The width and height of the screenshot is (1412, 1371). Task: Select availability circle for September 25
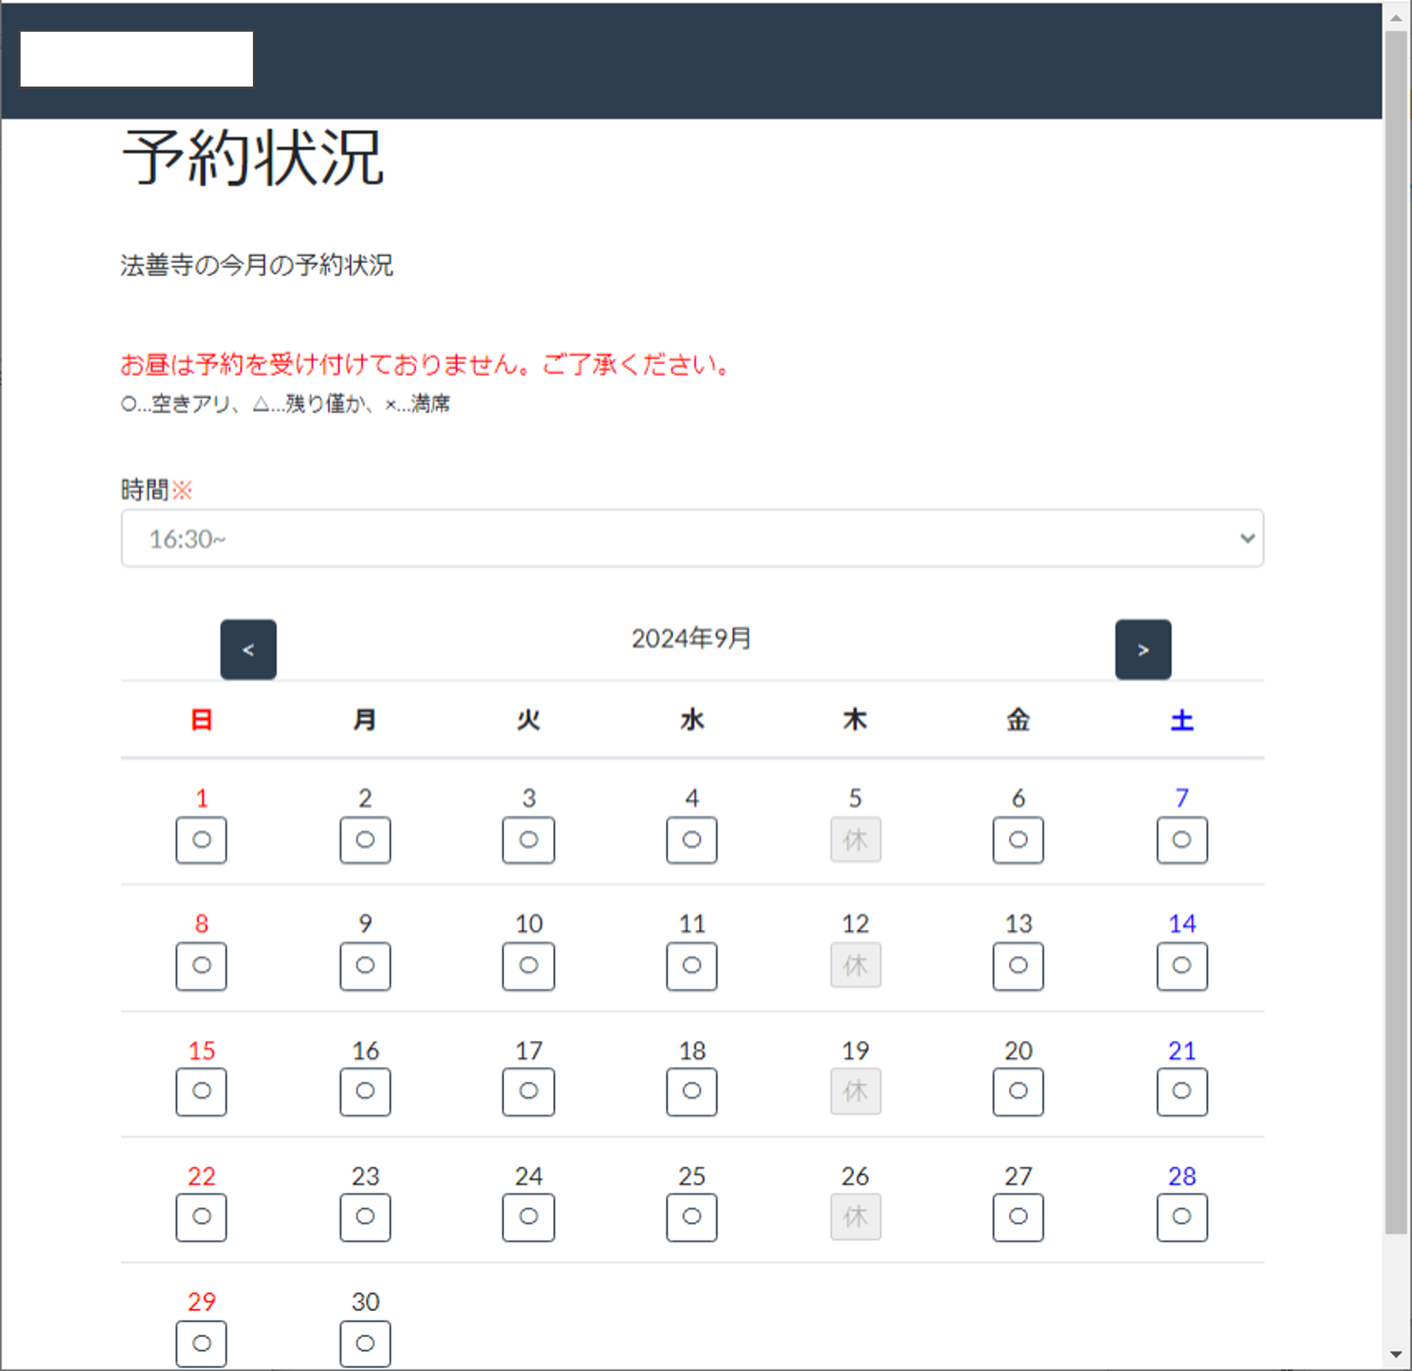pos(692,1217)
